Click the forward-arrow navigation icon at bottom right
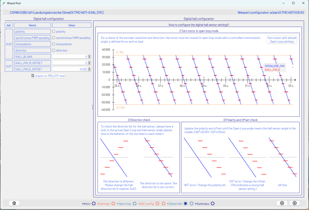Image resolution: width=309 pixels, height=210 pixels. point(294,203)
